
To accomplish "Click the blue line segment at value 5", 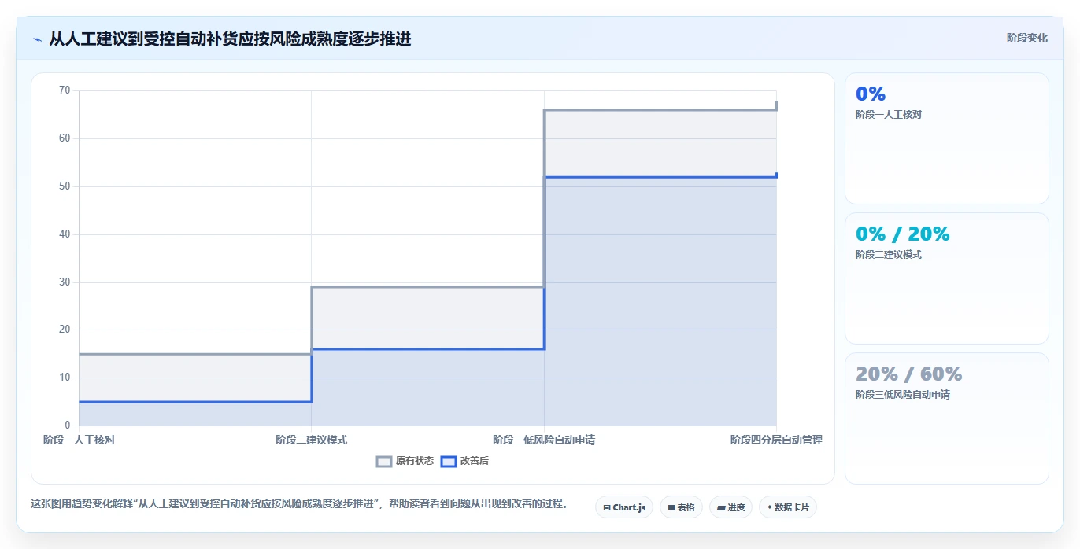I will coord(195,402).
